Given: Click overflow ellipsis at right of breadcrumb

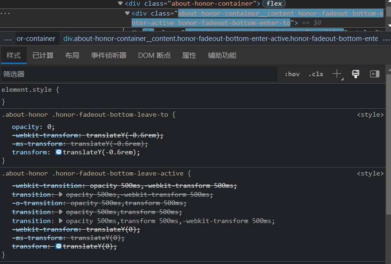Looking at the screenshot, I should (x=386, y=39).
